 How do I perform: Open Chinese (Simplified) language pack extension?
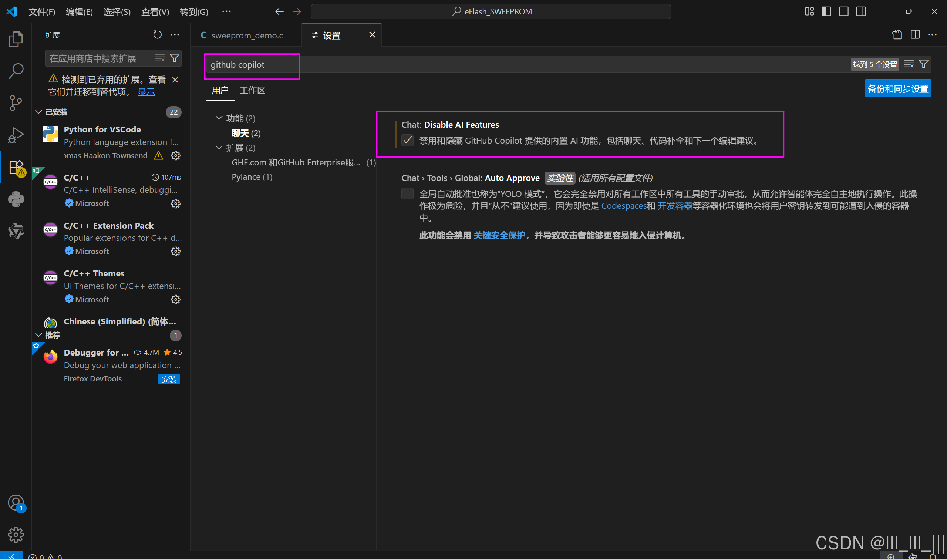click(x=111, y=321)
